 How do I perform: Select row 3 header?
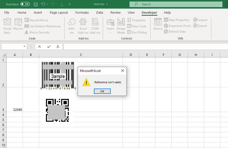click(x=3, y=100)
